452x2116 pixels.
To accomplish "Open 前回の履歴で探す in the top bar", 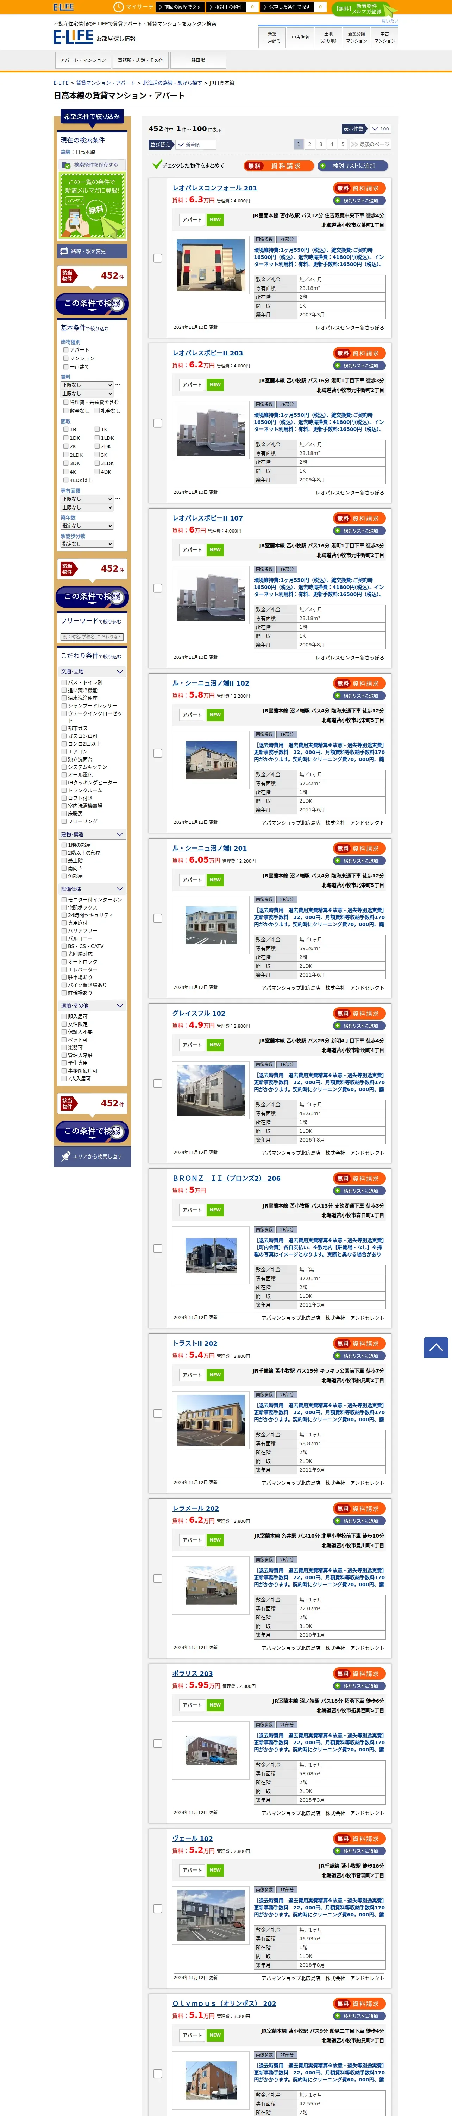I will tap(181, 7).
